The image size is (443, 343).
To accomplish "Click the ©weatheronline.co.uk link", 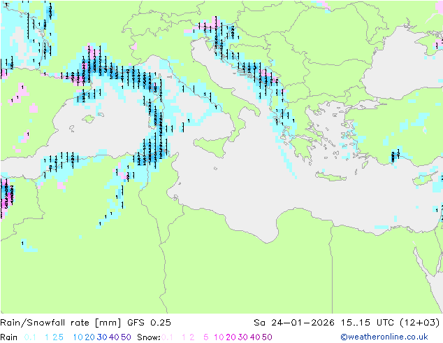I will (x=384, y=337).
